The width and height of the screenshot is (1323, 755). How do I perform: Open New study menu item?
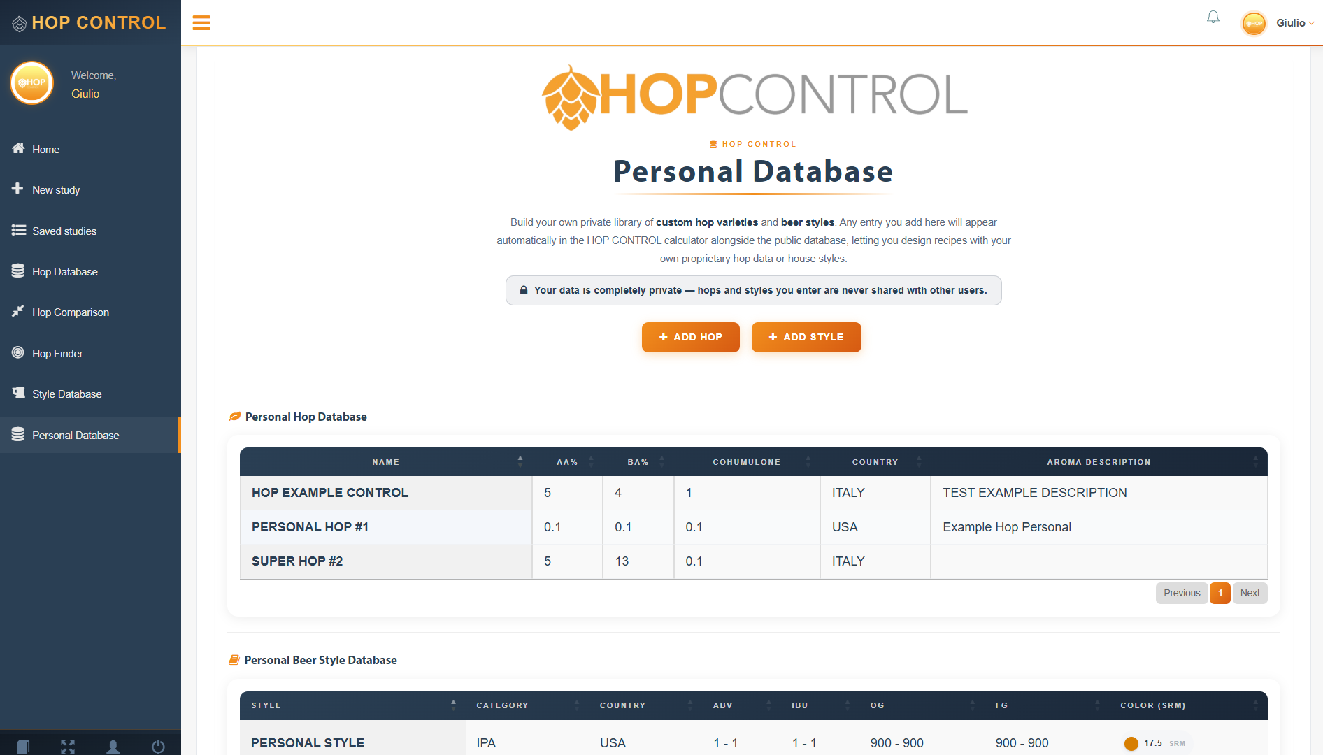coord(90,189)
